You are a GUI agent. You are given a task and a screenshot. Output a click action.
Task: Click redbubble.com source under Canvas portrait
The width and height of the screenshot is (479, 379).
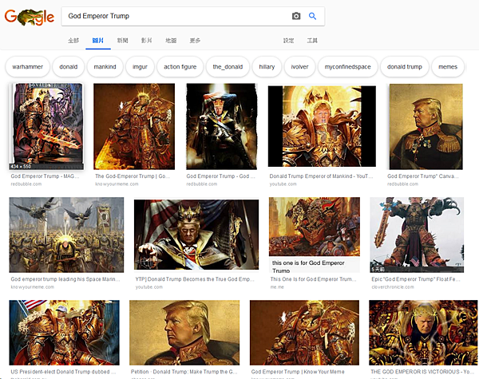(x=402, y=184)
